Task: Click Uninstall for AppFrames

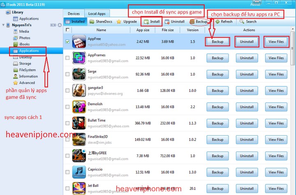Action: pos(247,58)
